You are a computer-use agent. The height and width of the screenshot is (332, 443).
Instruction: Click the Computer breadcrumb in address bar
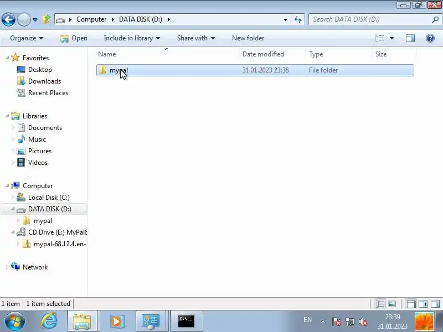pos(91,19)
